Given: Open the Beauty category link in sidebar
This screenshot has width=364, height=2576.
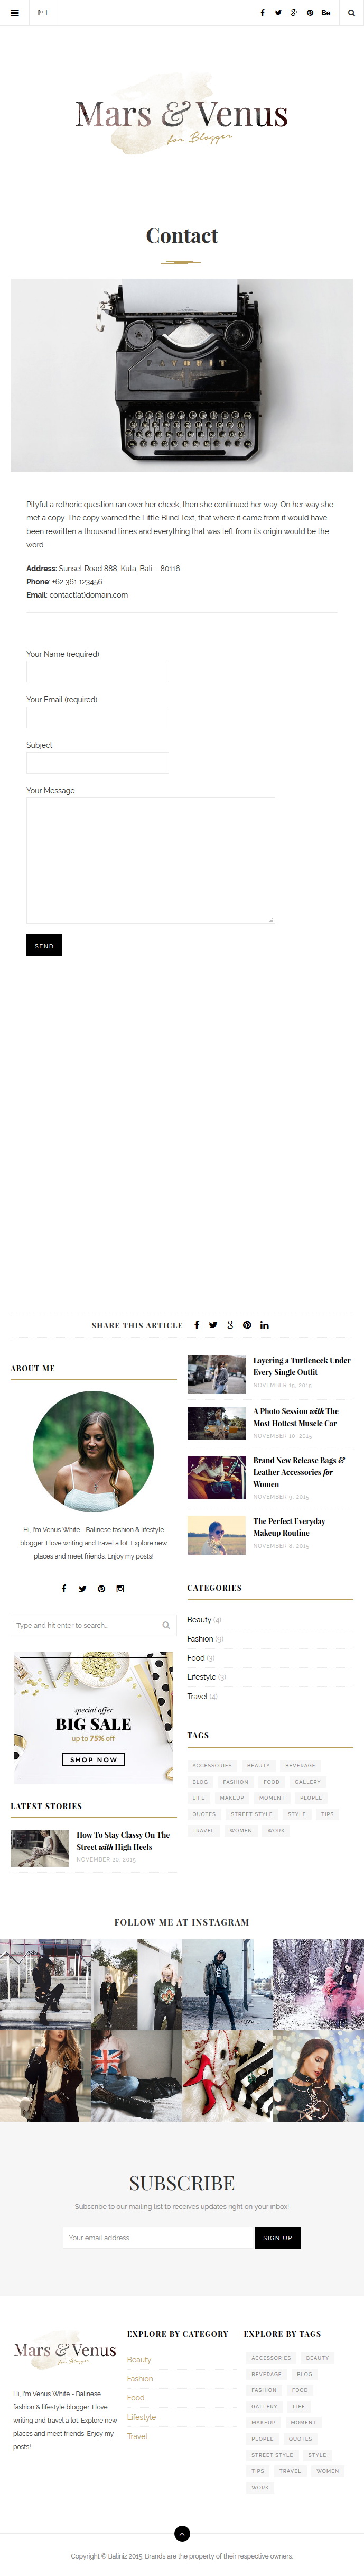Looking at the screenshot, I should [x=199, y=1619].
